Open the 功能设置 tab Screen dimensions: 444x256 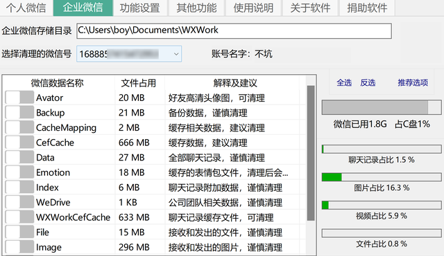tap(140, 8)
